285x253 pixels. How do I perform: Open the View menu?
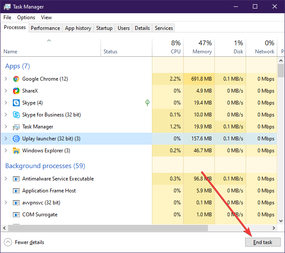click(x=46, y=17)
